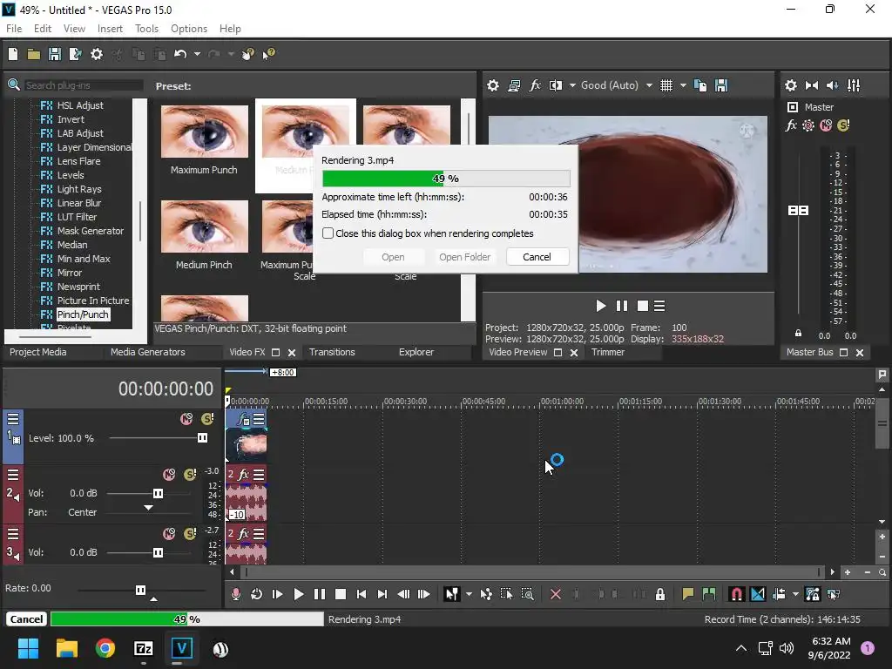Play the timeline from the transport bar
This screenshot has height=669, width=892.
click(298, 594)
